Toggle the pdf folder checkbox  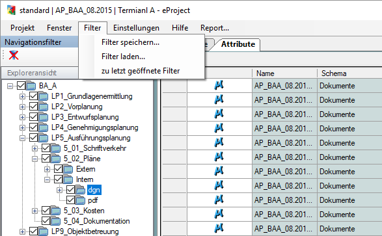[71, 200]
